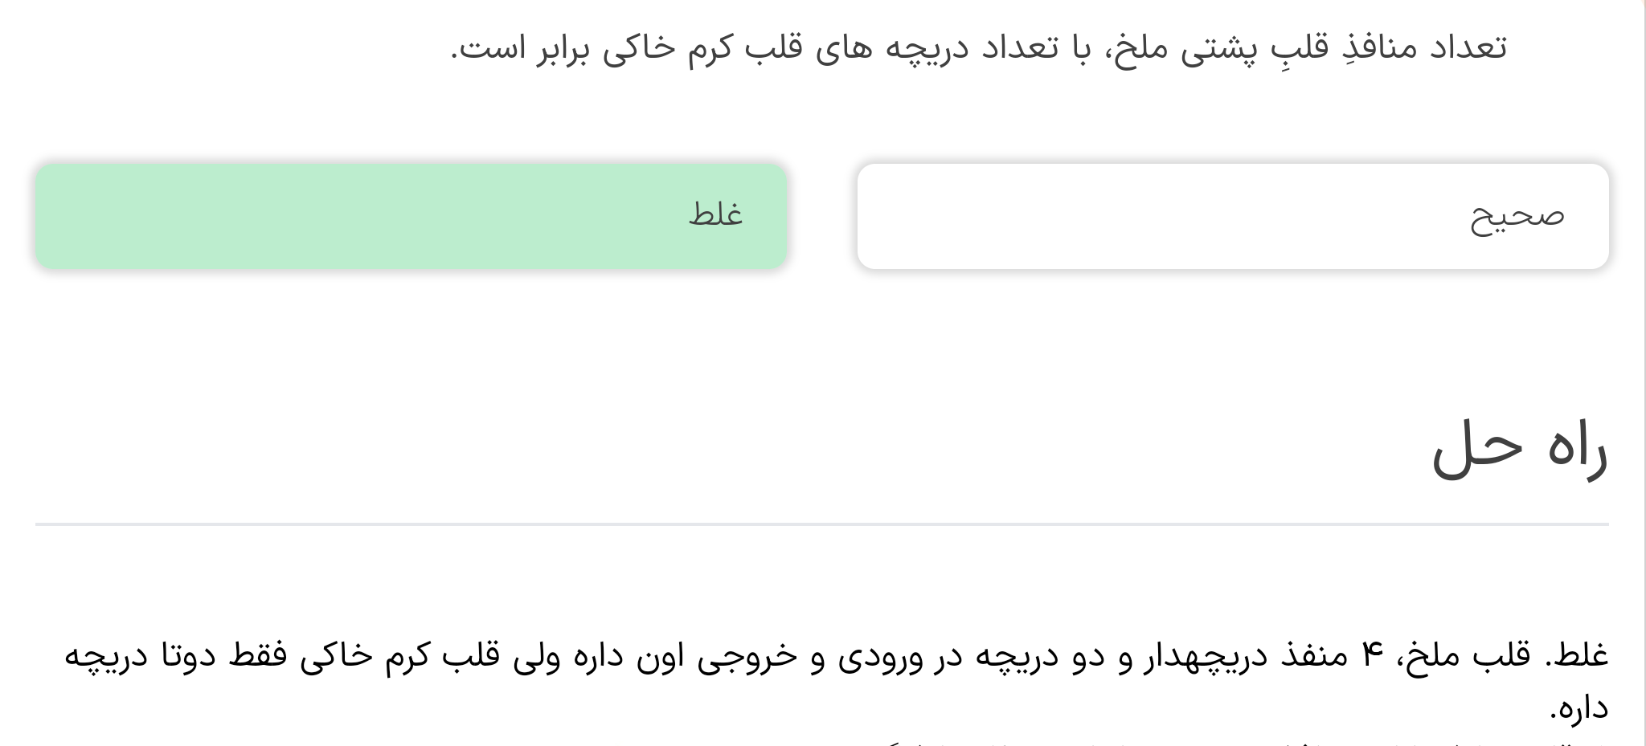Click the question statement about قلب پشتی ملخ
The height and width of the screenshot is (746, 1646).
click(977, 47)
